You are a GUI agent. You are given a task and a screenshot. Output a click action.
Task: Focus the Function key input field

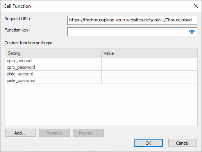132,31
